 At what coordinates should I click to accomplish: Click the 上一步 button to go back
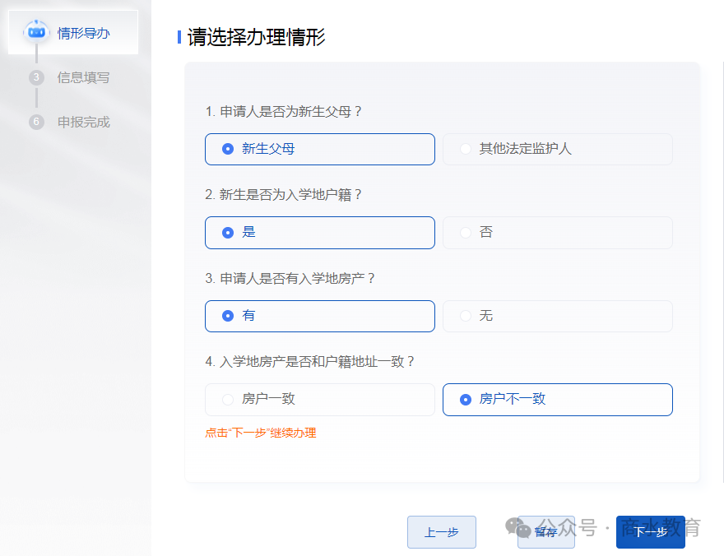point(441,532)
